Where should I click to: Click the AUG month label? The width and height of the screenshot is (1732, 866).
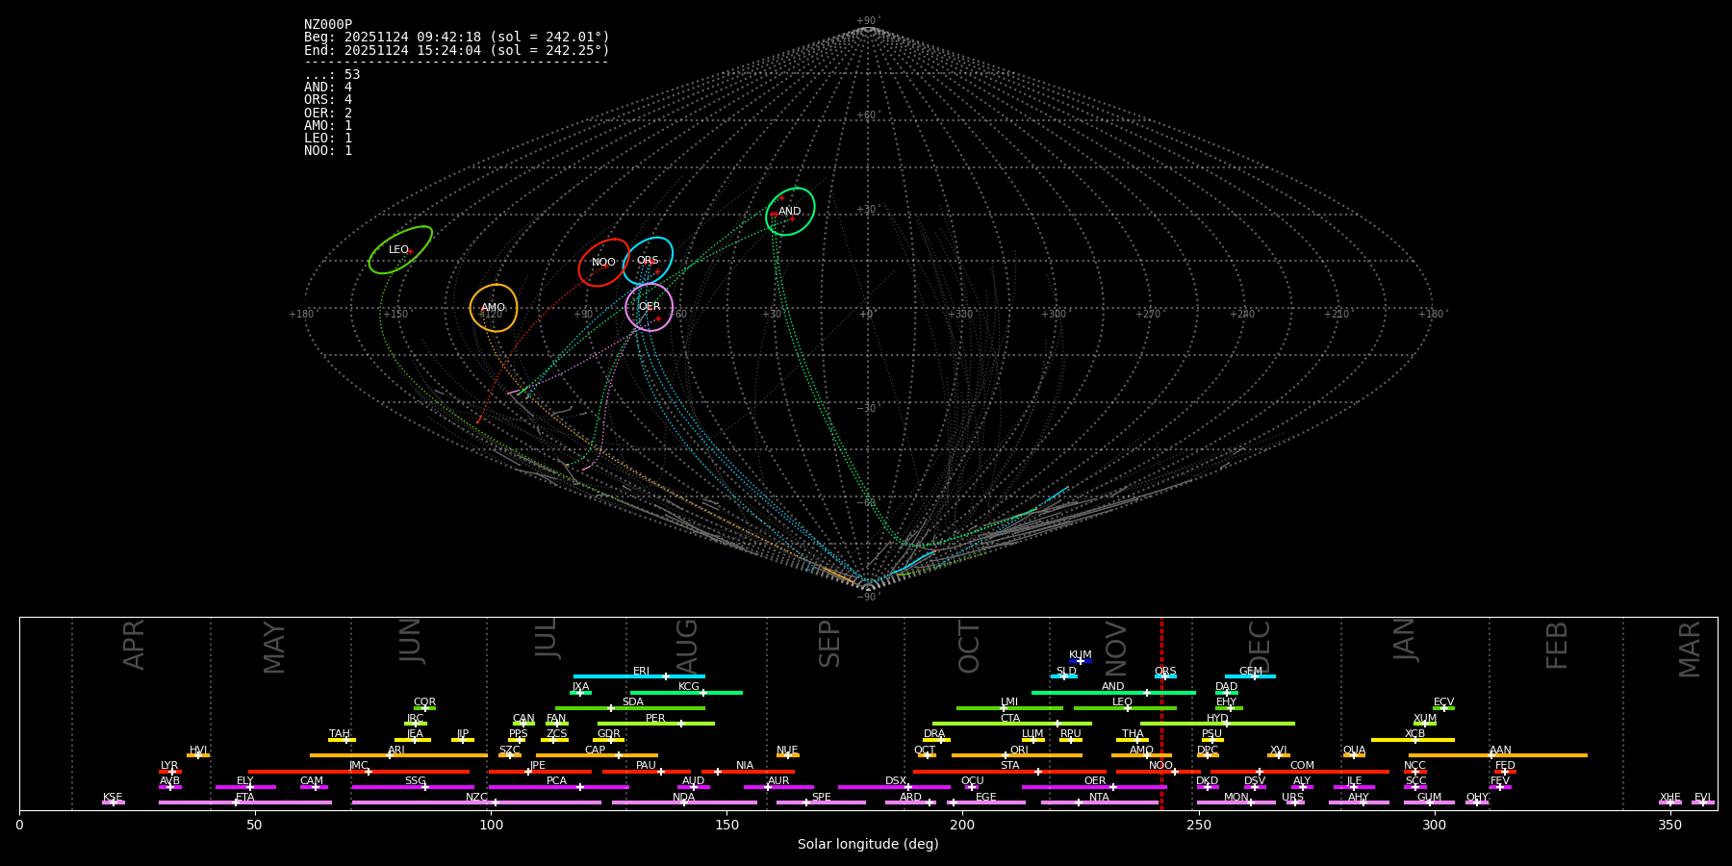click(687, 646)
